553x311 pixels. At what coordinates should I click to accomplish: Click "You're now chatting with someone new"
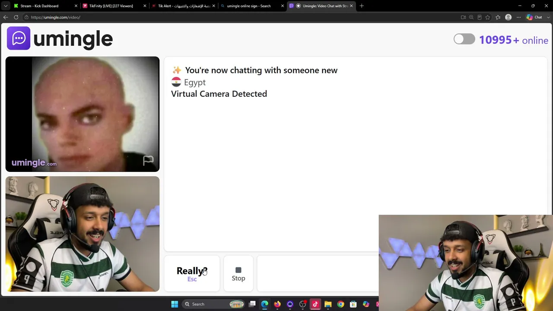(x=261, y=70)
